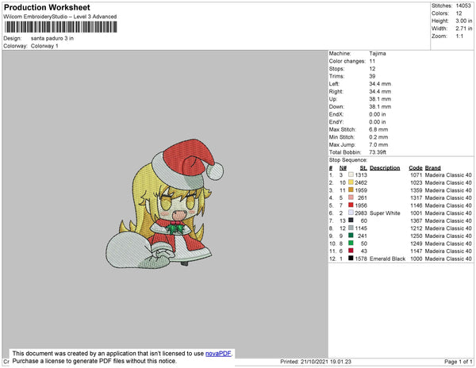Click the barcode under the Wilcom header

(x=61, y=27)
